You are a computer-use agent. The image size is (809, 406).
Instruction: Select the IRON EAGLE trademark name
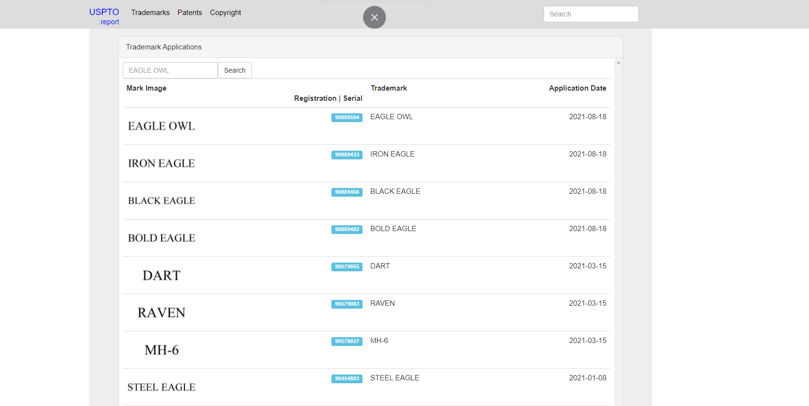coord(393,154)
